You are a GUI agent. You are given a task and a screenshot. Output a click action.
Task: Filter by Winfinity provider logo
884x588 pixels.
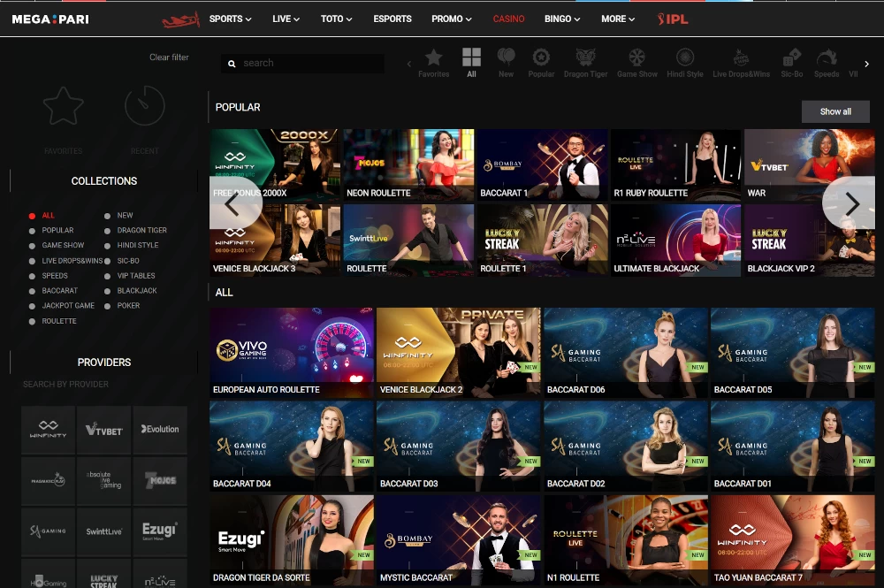click(48, 430)
